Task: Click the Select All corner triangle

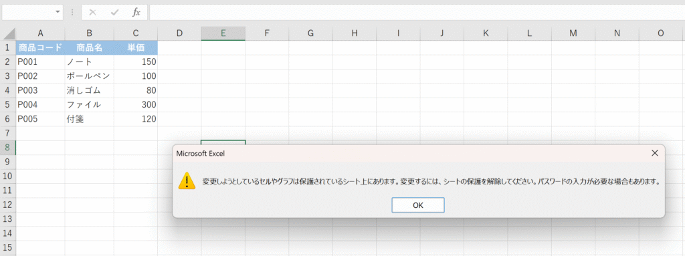Action: coord(8,33)
